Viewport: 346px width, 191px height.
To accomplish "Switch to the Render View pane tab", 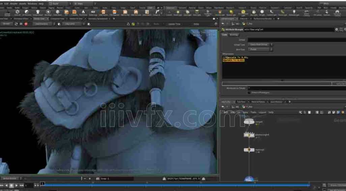I will [39, 19].
